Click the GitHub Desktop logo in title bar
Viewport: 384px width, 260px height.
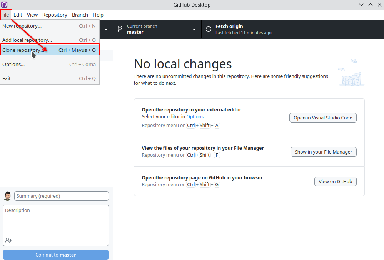[x=4, y=5]
